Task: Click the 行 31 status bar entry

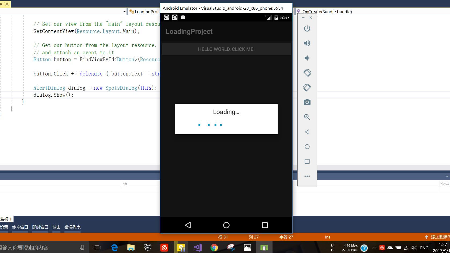Action: coord(223,237)
